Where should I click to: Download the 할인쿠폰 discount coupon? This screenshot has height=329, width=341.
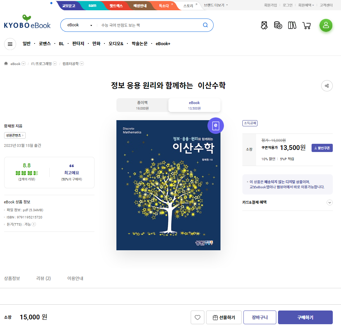[x=322, y=148]
